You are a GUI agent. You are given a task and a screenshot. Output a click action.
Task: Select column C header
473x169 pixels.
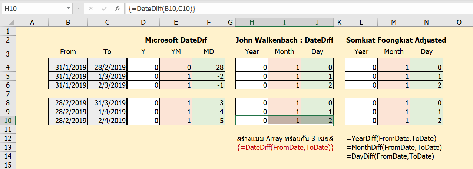tap(107, 23)
